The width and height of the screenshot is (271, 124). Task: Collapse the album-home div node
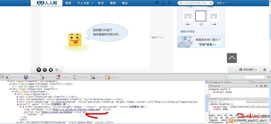coord(13,92)
